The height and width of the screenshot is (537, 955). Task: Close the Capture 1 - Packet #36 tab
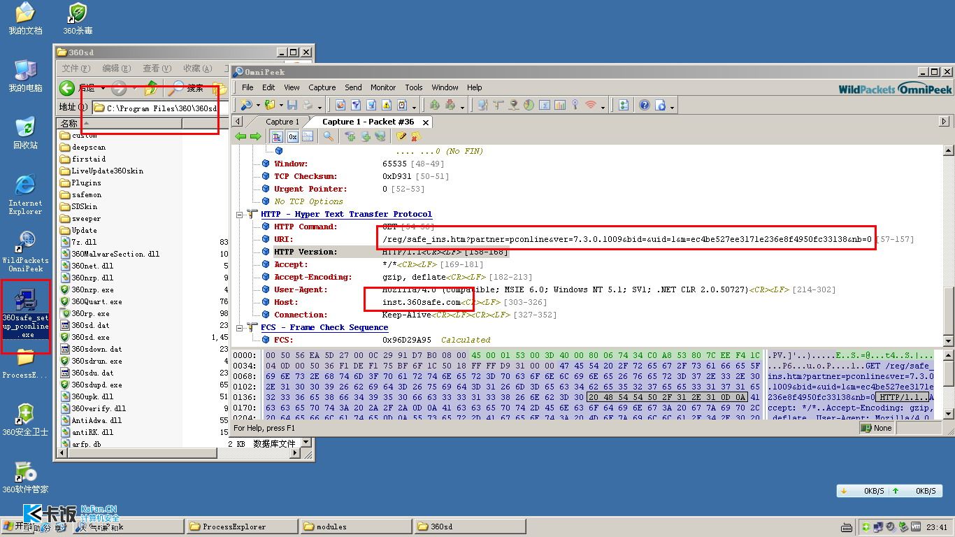426,122
